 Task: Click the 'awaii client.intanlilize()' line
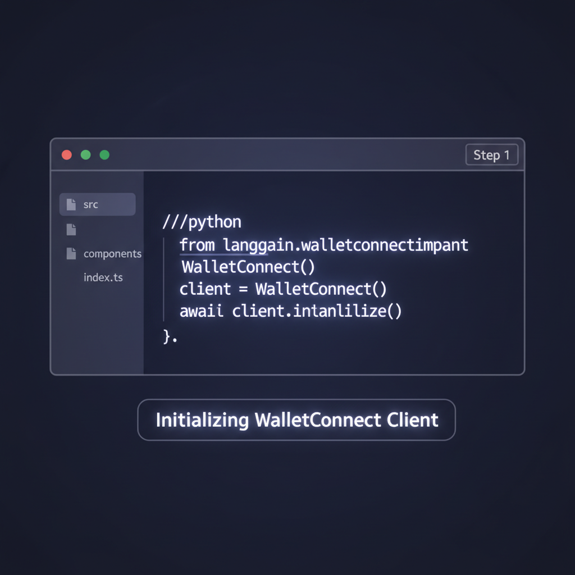click(x=290, y=311)
